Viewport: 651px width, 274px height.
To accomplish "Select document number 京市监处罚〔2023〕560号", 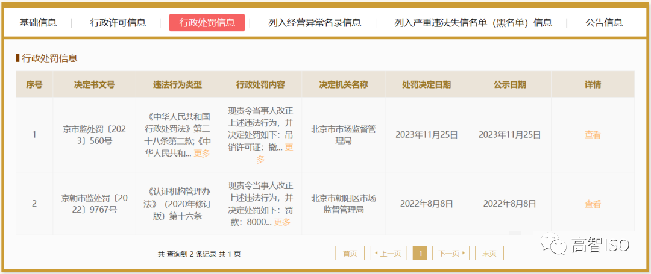I will 94,135.
